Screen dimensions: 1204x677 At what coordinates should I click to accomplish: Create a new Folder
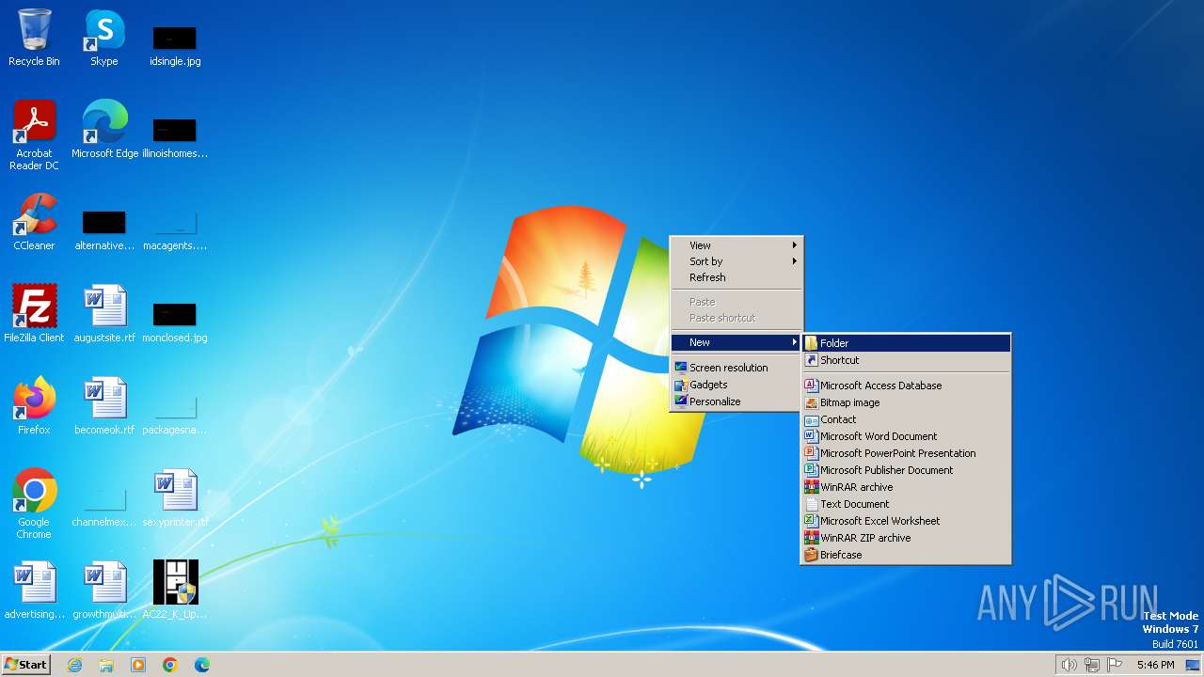point(907,343)
